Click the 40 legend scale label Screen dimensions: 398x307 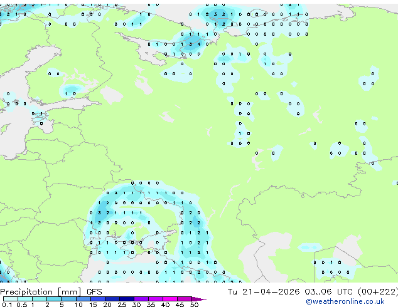pos(165,304)
